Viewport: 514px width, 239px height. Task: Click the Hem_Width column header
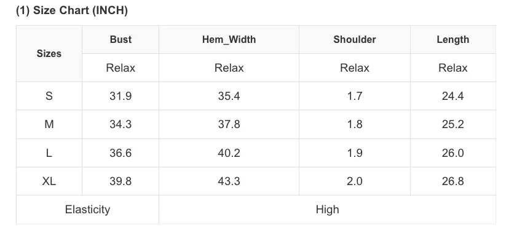pos(229,40)
